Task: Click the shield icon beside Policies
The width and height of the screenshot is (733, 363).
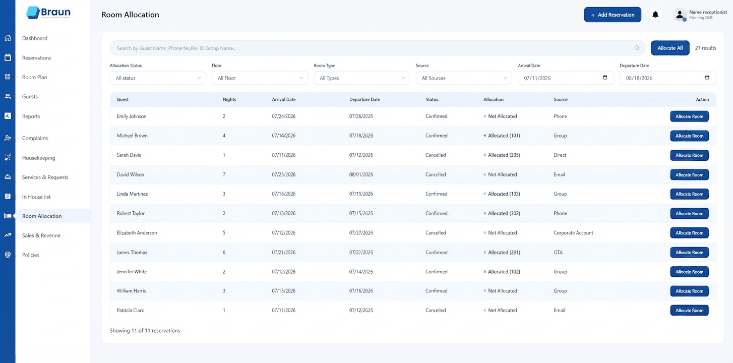Action: click(8, 255)
